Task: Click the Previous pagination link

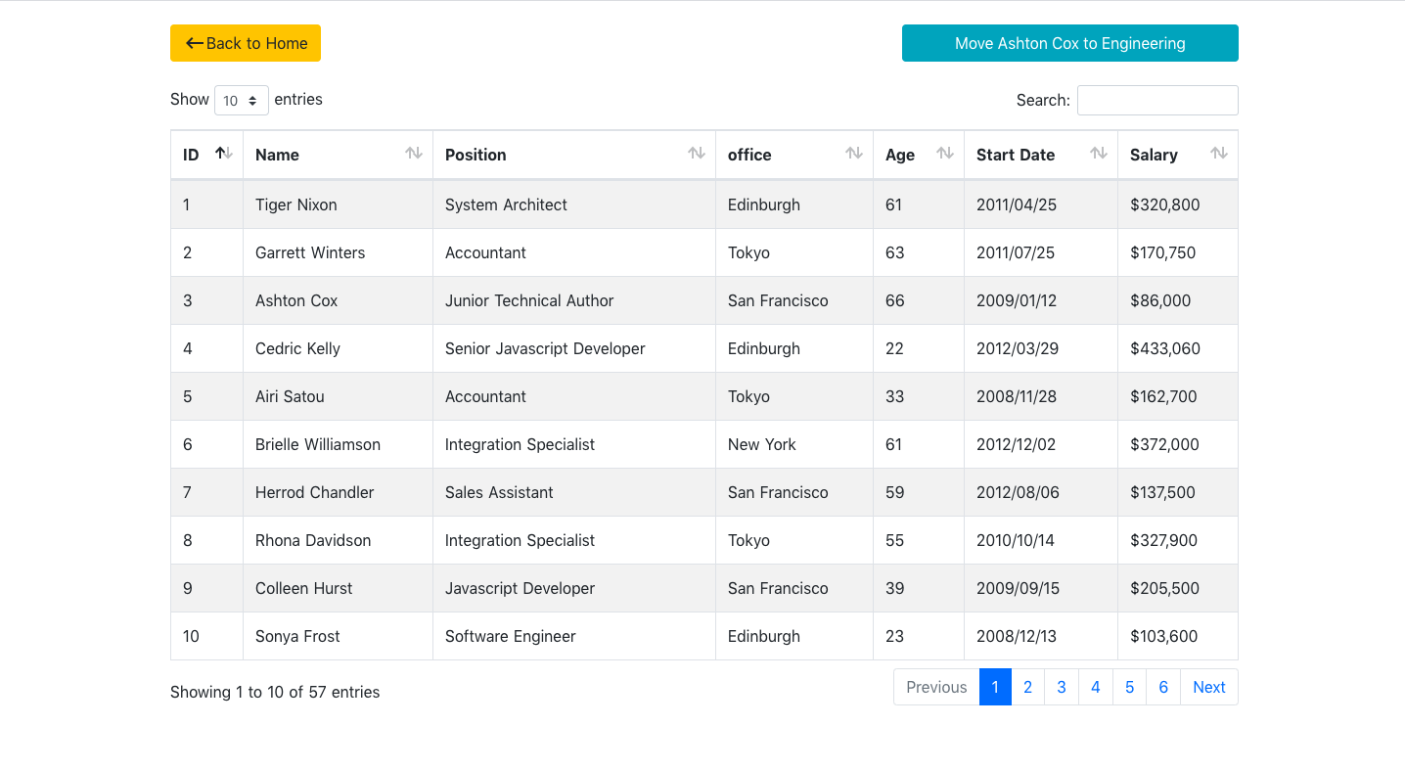Action: pos(936,687)
